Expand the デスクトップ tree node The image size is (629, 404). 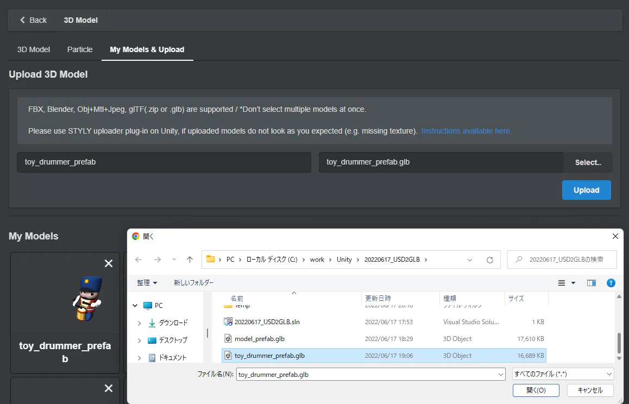tap(139, 340)
